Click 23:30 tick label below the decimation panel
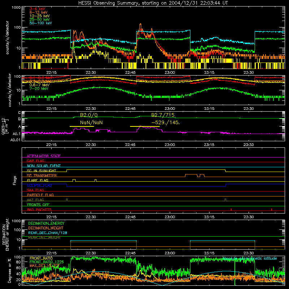The width and height of the screenshot is (289, 289). point(249,253)
